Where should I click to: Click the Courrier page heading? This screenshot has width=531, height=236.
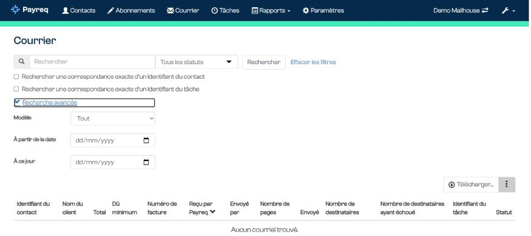point(35,41)
